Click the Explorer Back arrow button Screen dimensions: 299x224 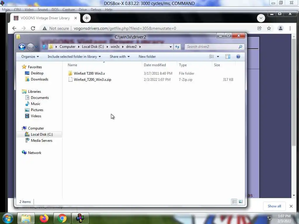22,47
